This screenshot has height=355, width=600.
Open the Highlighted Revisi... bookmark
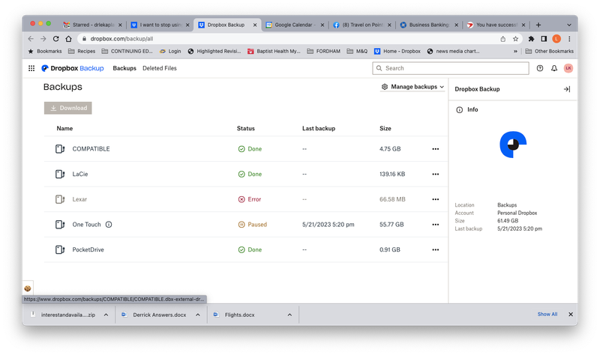tap(214, 51)
